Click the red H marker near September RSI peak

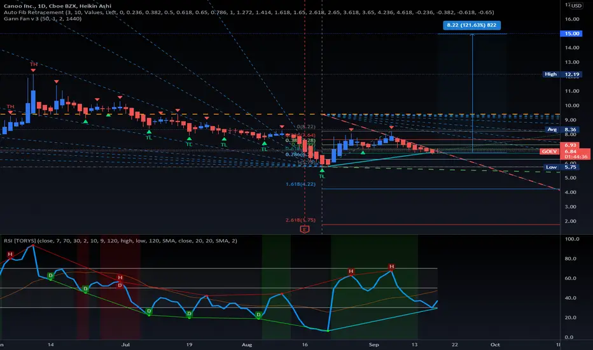coord(391,267)
